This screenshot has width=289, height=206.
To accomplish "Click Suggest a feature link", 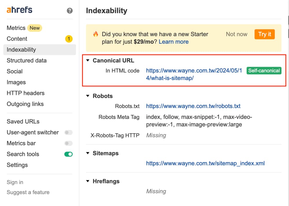I will pos(28,192).
